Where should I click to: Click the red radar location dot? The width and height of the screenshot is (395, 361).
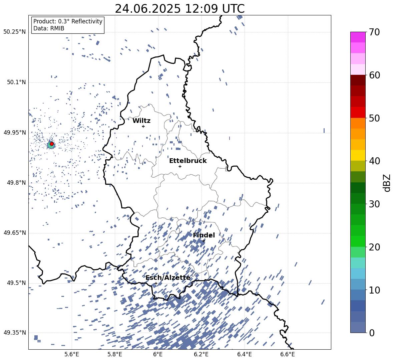pos(52,144)
